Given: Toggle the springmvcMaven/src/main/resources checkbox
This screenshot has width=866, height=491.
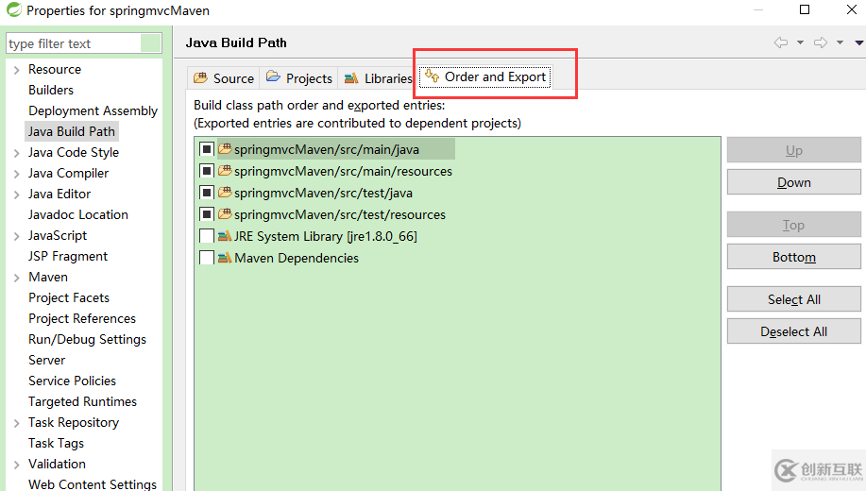Looking at the screenshot, I should click(207, 171).
